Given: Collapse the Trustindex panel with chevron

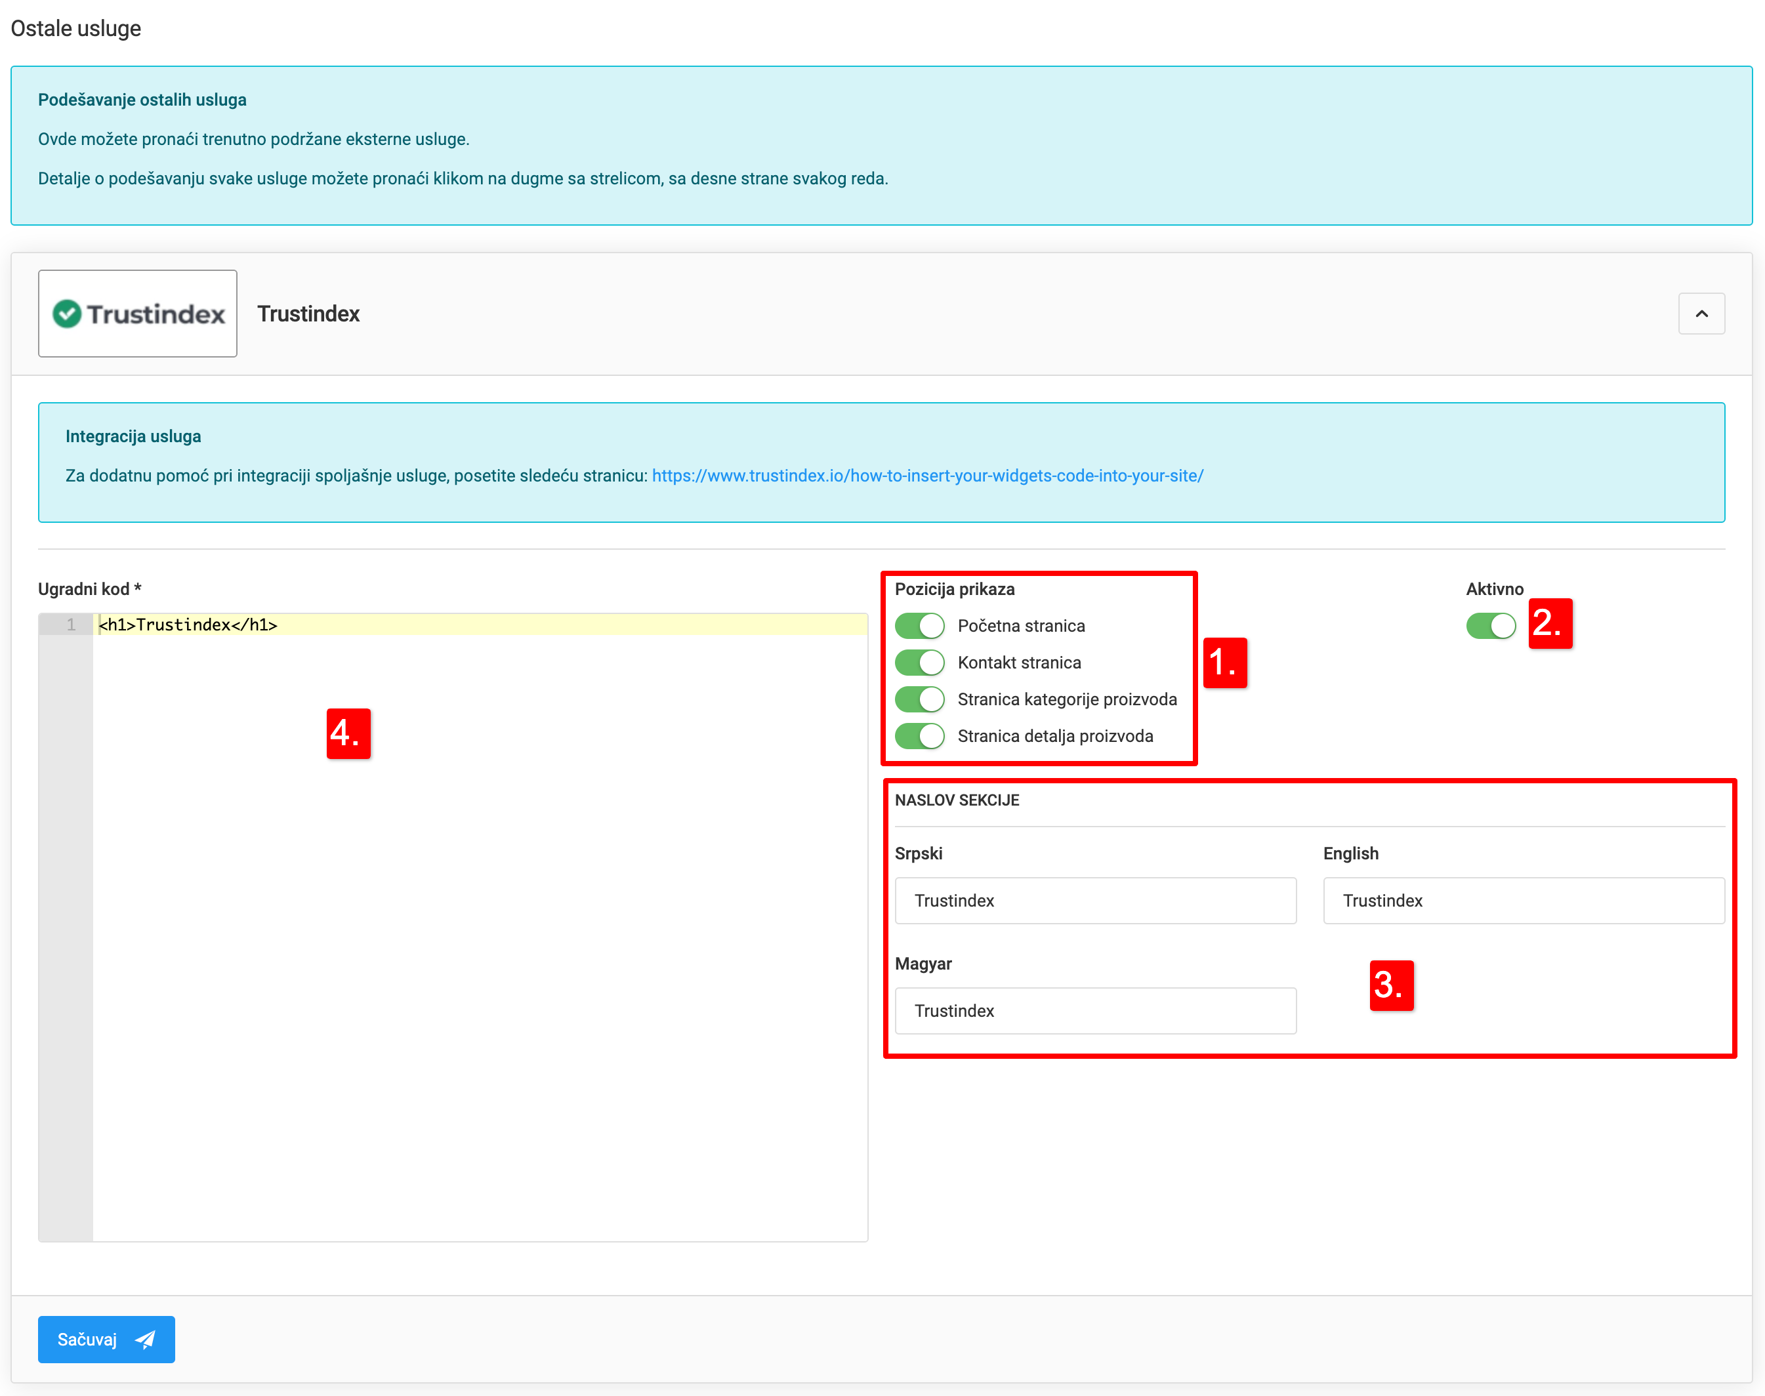Looking at the screenshot, I should coord(1701,314).
